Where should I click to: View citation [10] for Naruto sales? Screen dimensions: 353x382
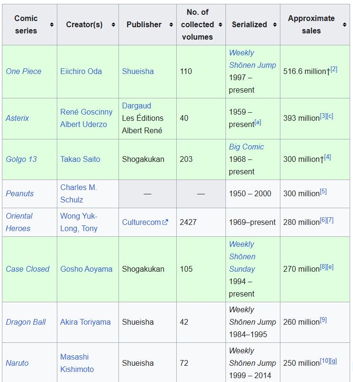(325, 361)
